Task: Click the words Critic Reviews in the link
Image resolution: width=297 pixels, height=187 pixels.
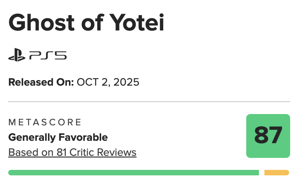Action: click(103, 152)
